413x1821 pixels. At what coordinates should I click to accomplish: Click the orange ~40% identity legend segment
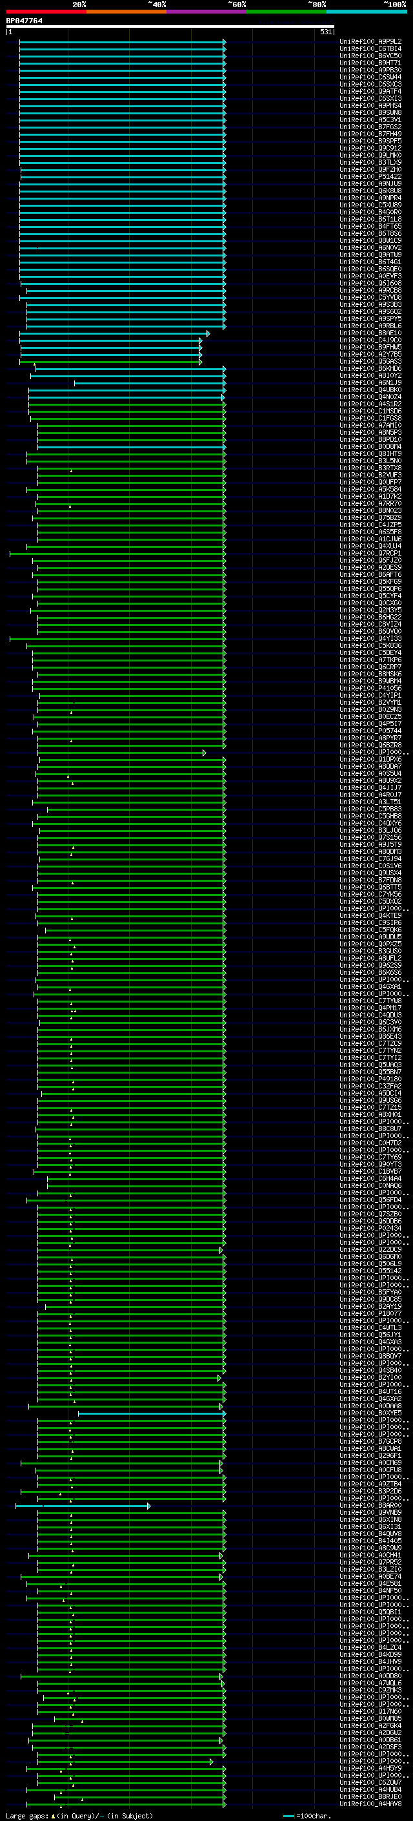point(126,12)
